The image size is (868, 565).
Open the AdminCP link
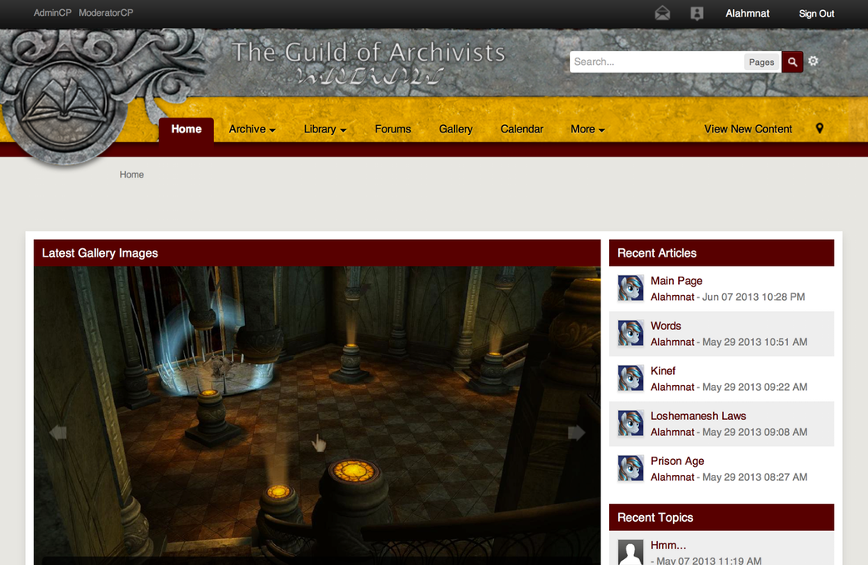point(52,12)
